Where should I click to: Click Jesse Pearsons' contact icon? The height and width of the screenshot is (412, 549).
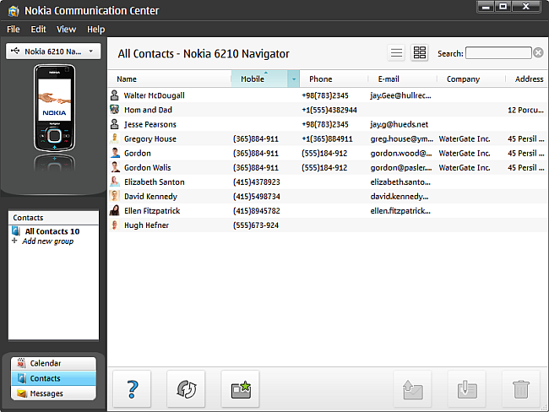[x=115, y=124]
